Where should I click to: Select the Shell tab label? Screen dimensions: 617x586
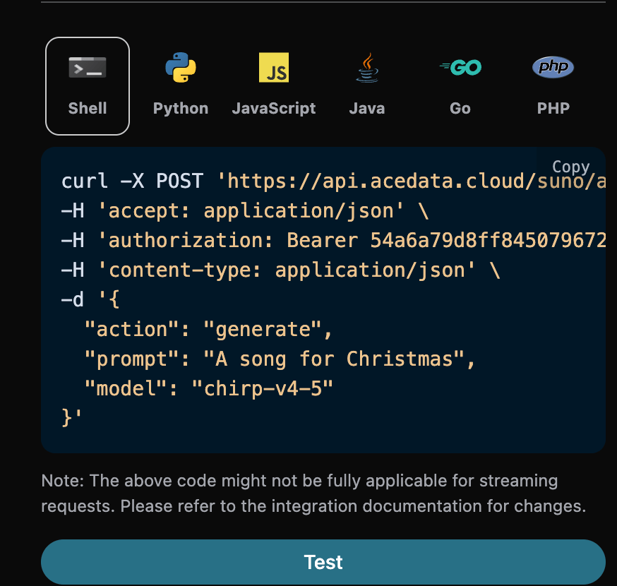[88, 109]
